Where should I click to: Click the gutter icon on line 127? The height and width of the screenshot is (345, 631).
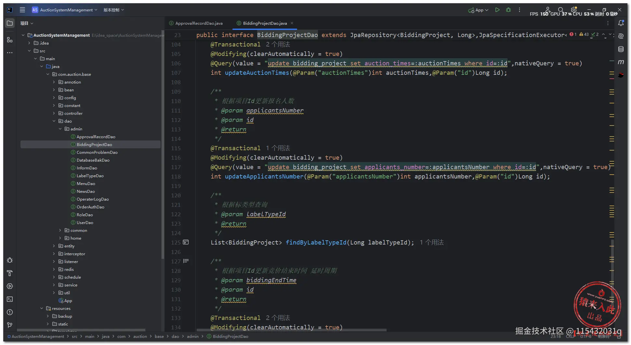186,261
